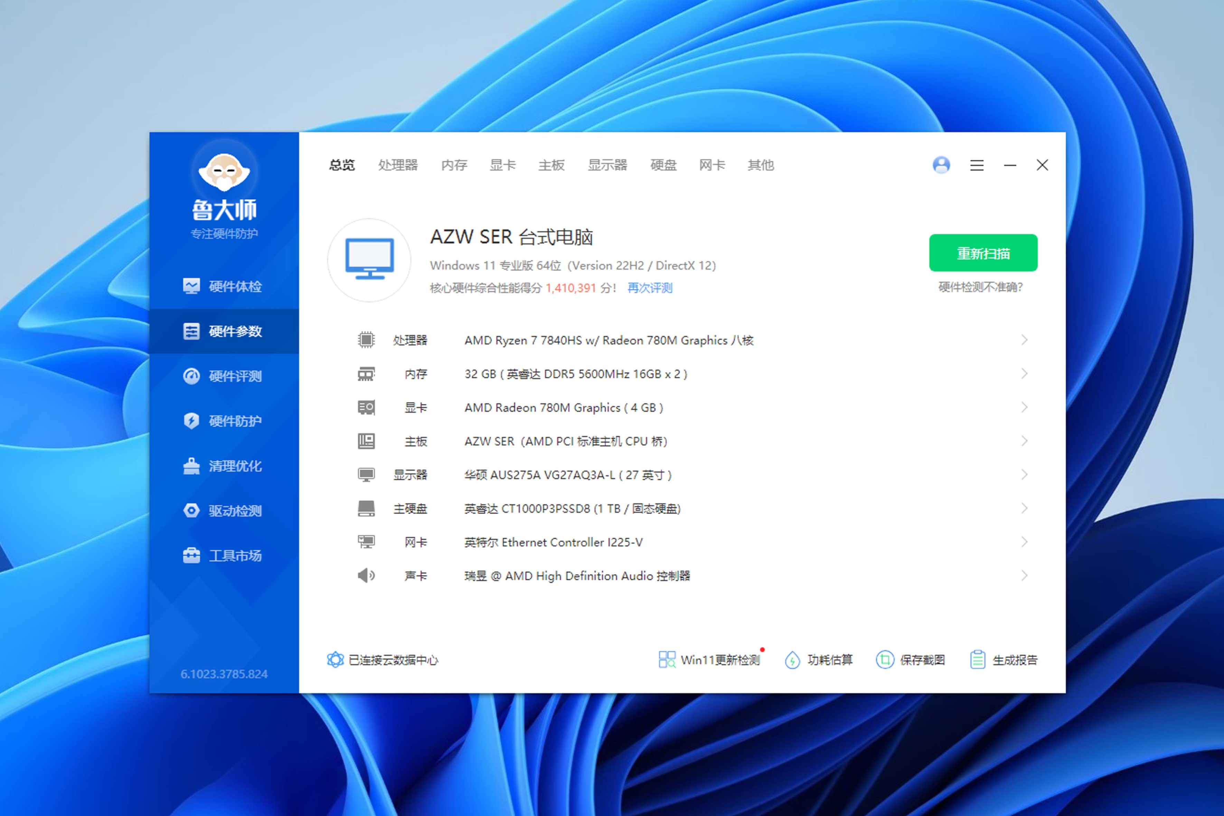Click 硬件检测不准确? link
The image size is (1224, 816).
pos(980,287)
